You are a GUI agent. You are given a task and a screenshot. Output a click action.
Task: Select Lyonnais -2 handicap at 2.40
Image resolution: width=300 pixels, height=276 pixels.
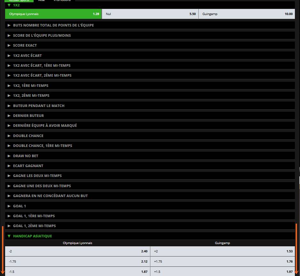tap(77, 251)
